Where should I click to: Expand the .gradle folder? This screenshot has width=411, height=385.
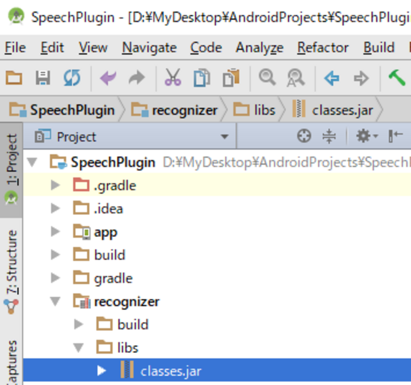pos(56,185)
